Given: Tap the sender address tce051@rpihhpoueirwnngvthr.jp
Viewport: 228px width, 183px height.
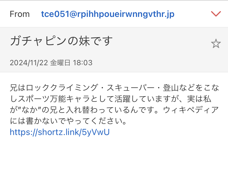Looking at the screenshot, I should pyautogui.click(x=108, y=14).
